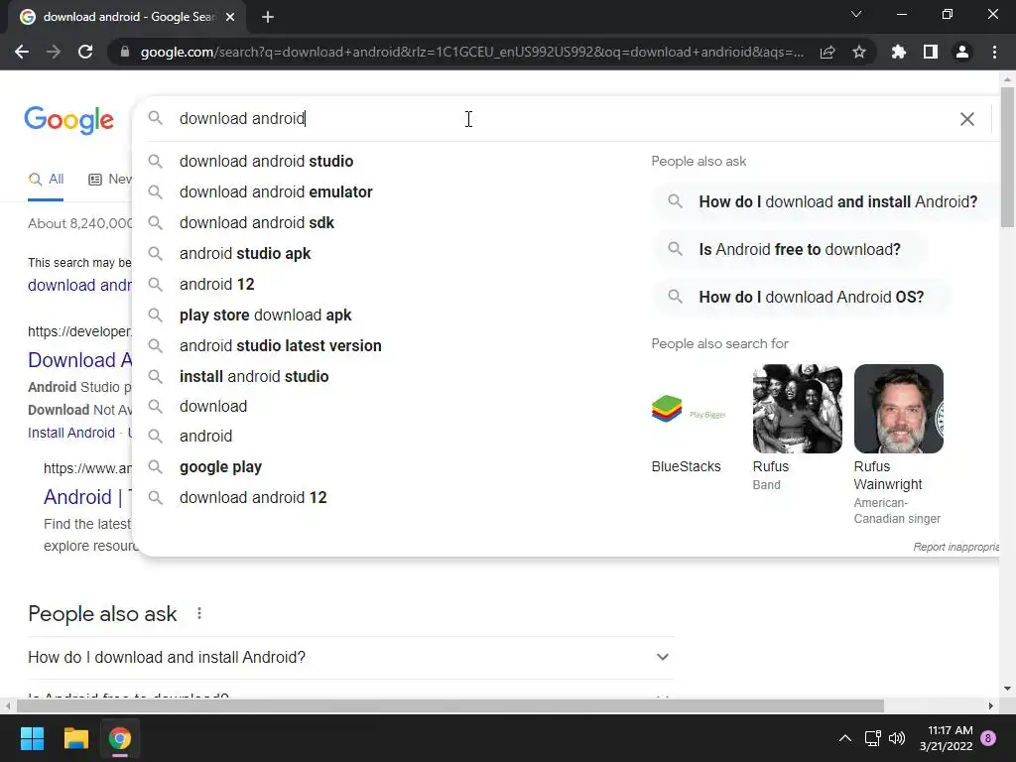The height and width of the screenshot is (762, 1016).
Task: Go back to the previous page
Action: click(x=22, y=52)
